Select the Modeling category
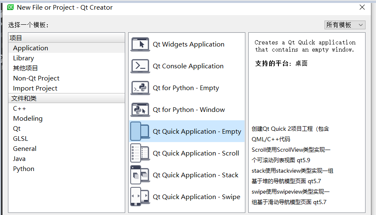Screen dimensions: 376x215 point(67,119)
